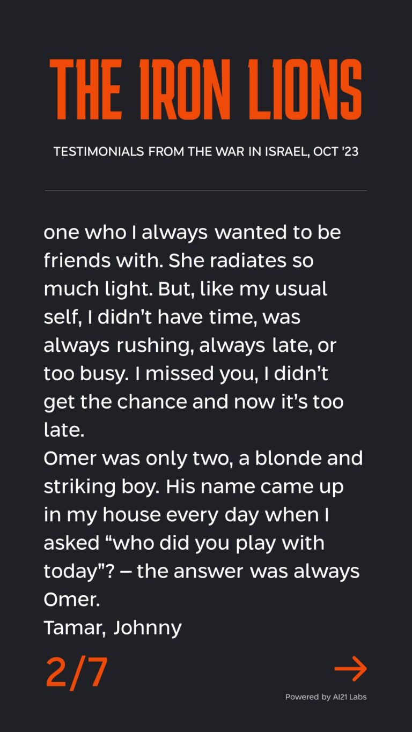Screen dimensions: 412x732
Task: Click the name Johnny in the signature
Action: 148,627
